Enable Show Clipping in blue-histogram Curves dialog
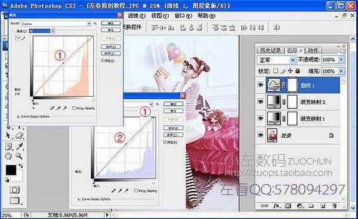The image size is (358, 219). (136, 190)
